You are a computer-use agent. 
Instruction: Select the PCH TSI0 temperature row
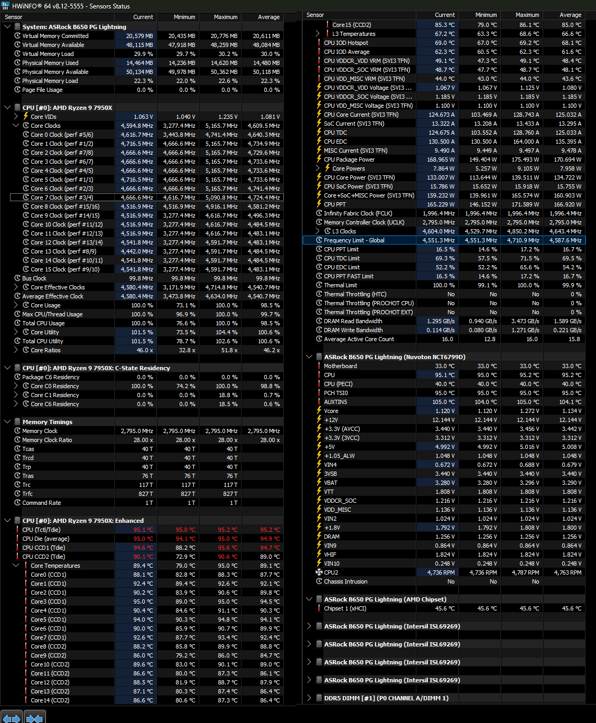pyautogui.click(x=444, y=393)
